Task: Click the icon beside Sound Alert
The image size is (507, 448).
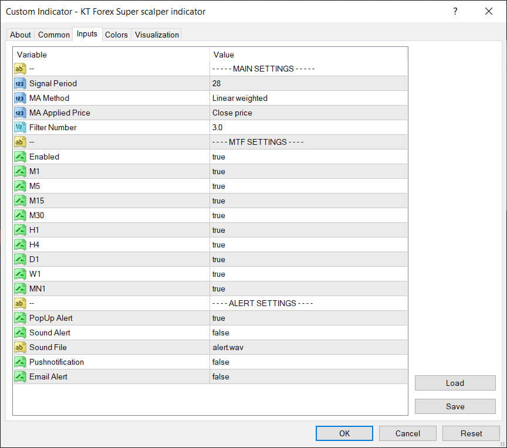Action: [x=20, y=332]
